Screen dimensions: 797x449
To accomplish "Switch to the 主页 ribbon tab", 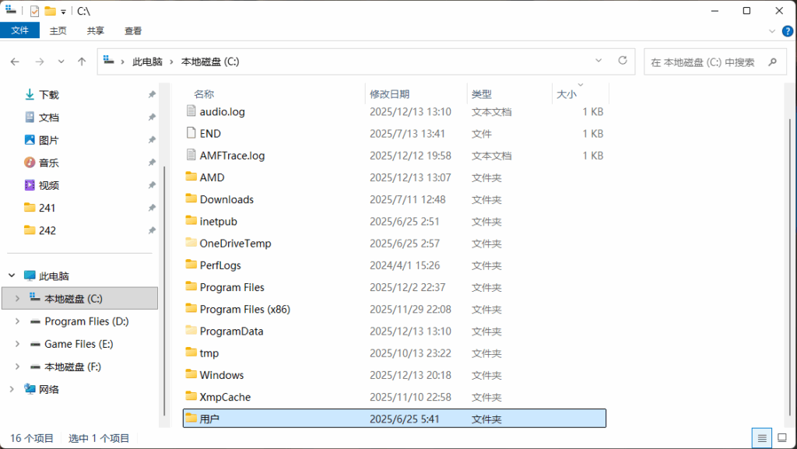I will (58, 30).
